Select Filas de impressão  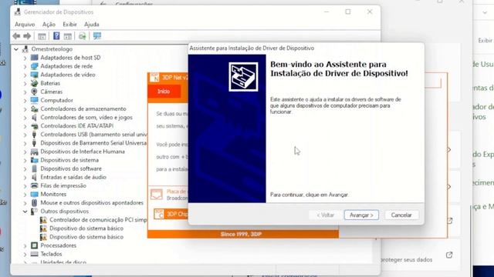(x=63, y=185)
